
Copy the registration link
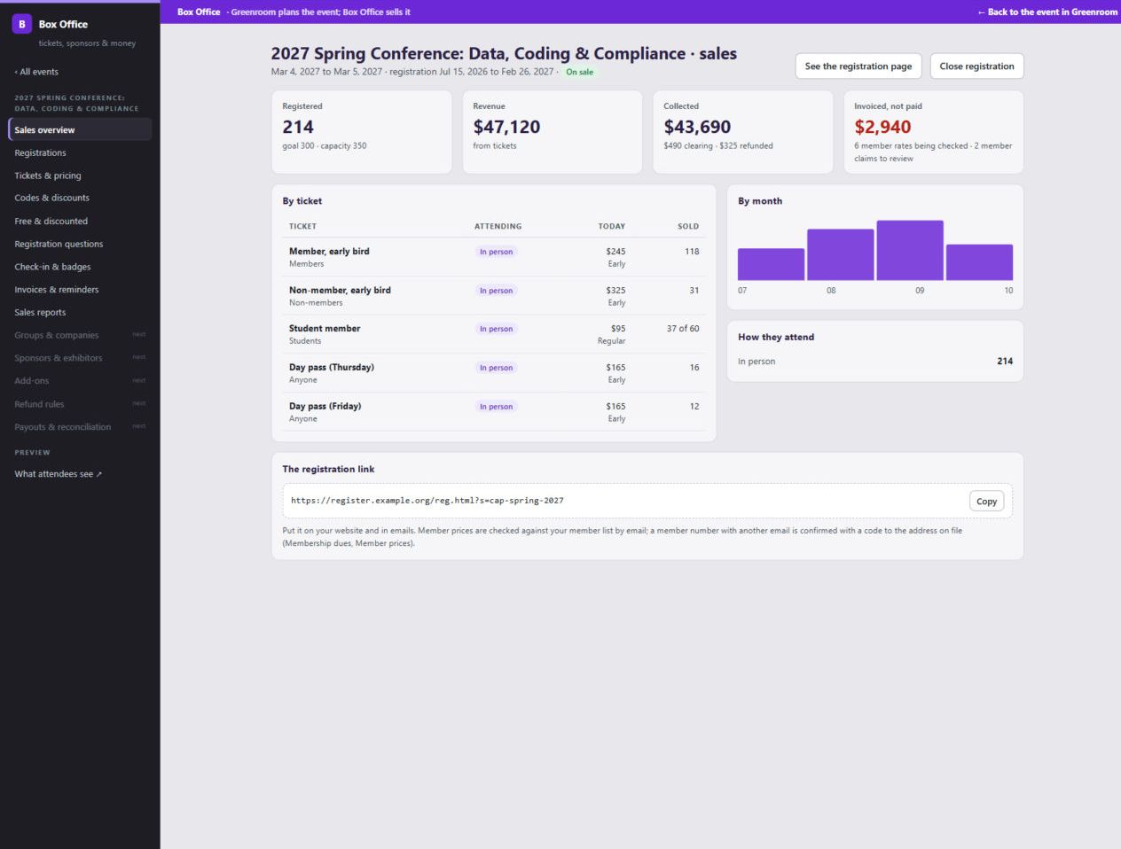(x=986, y=501)
